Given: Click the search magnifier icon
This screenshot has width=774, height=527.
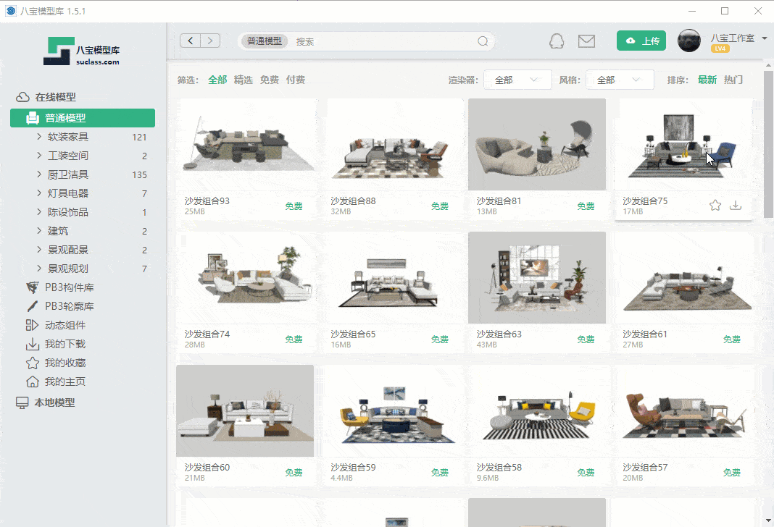Looking at the screenshot, I should pyautogui.click(x=483, y=41).
